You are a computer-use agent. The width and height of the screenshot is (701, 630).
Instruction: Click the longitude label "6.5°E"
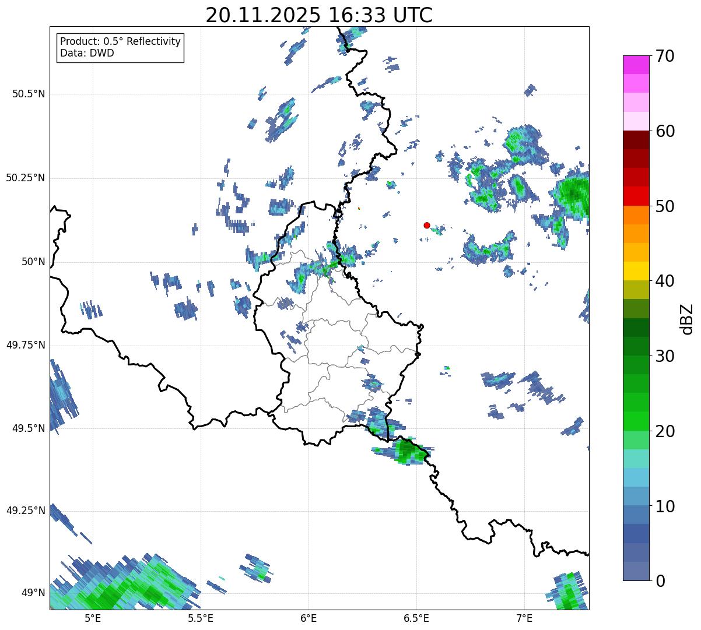(416, 618)
